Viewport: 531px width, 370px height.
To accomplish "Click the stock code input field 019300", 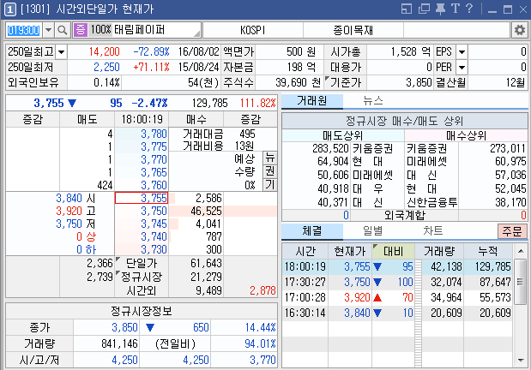I will [24, 31].
